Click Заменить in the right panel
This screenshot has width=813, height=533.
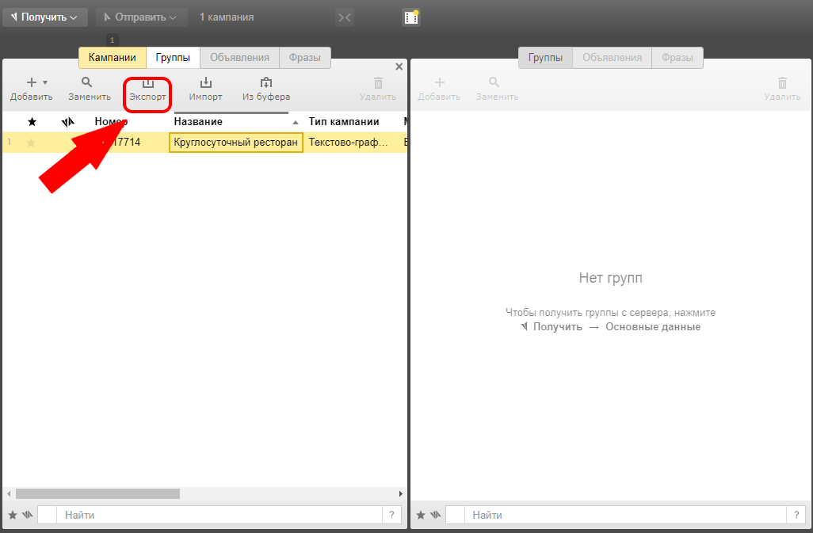(498, 89)
